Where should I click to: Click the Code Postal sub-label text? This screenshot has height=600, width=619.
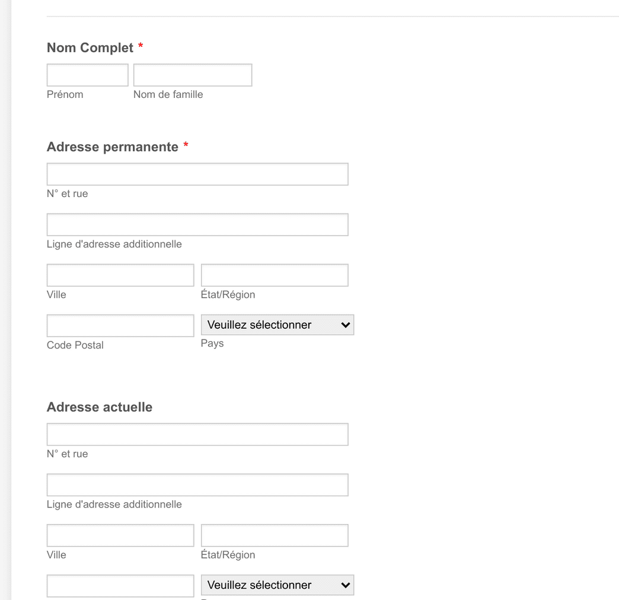coord(75,345)
